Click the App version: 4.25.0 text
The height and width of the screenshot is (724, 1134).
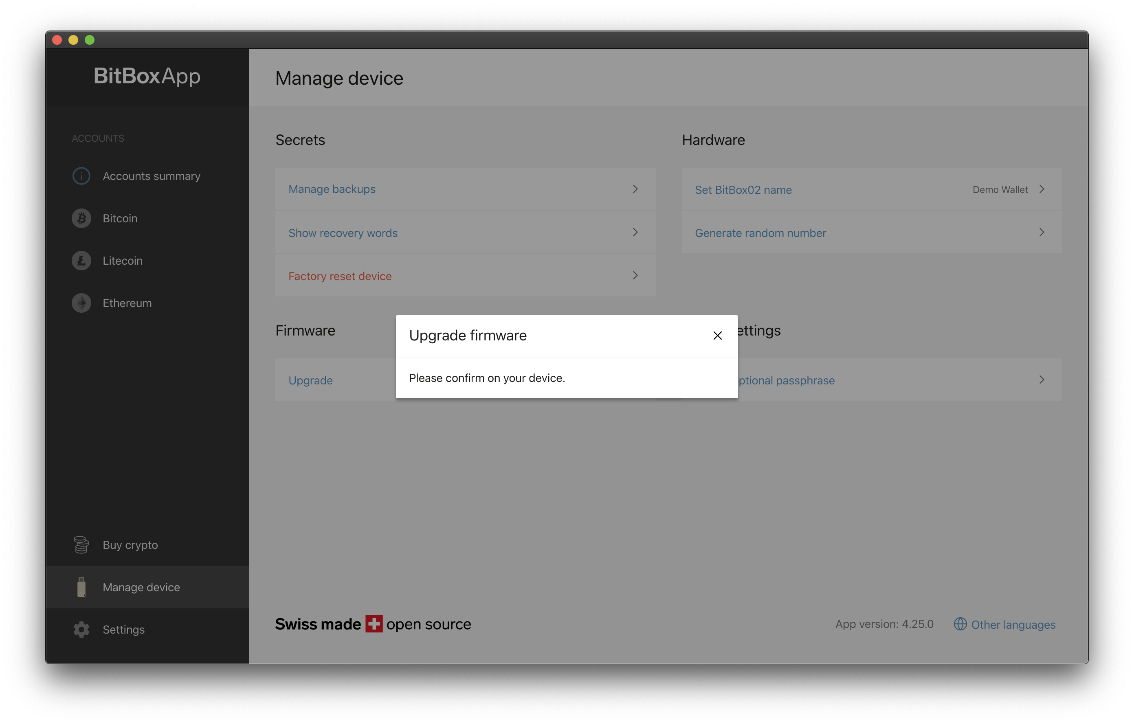point(884,624)
